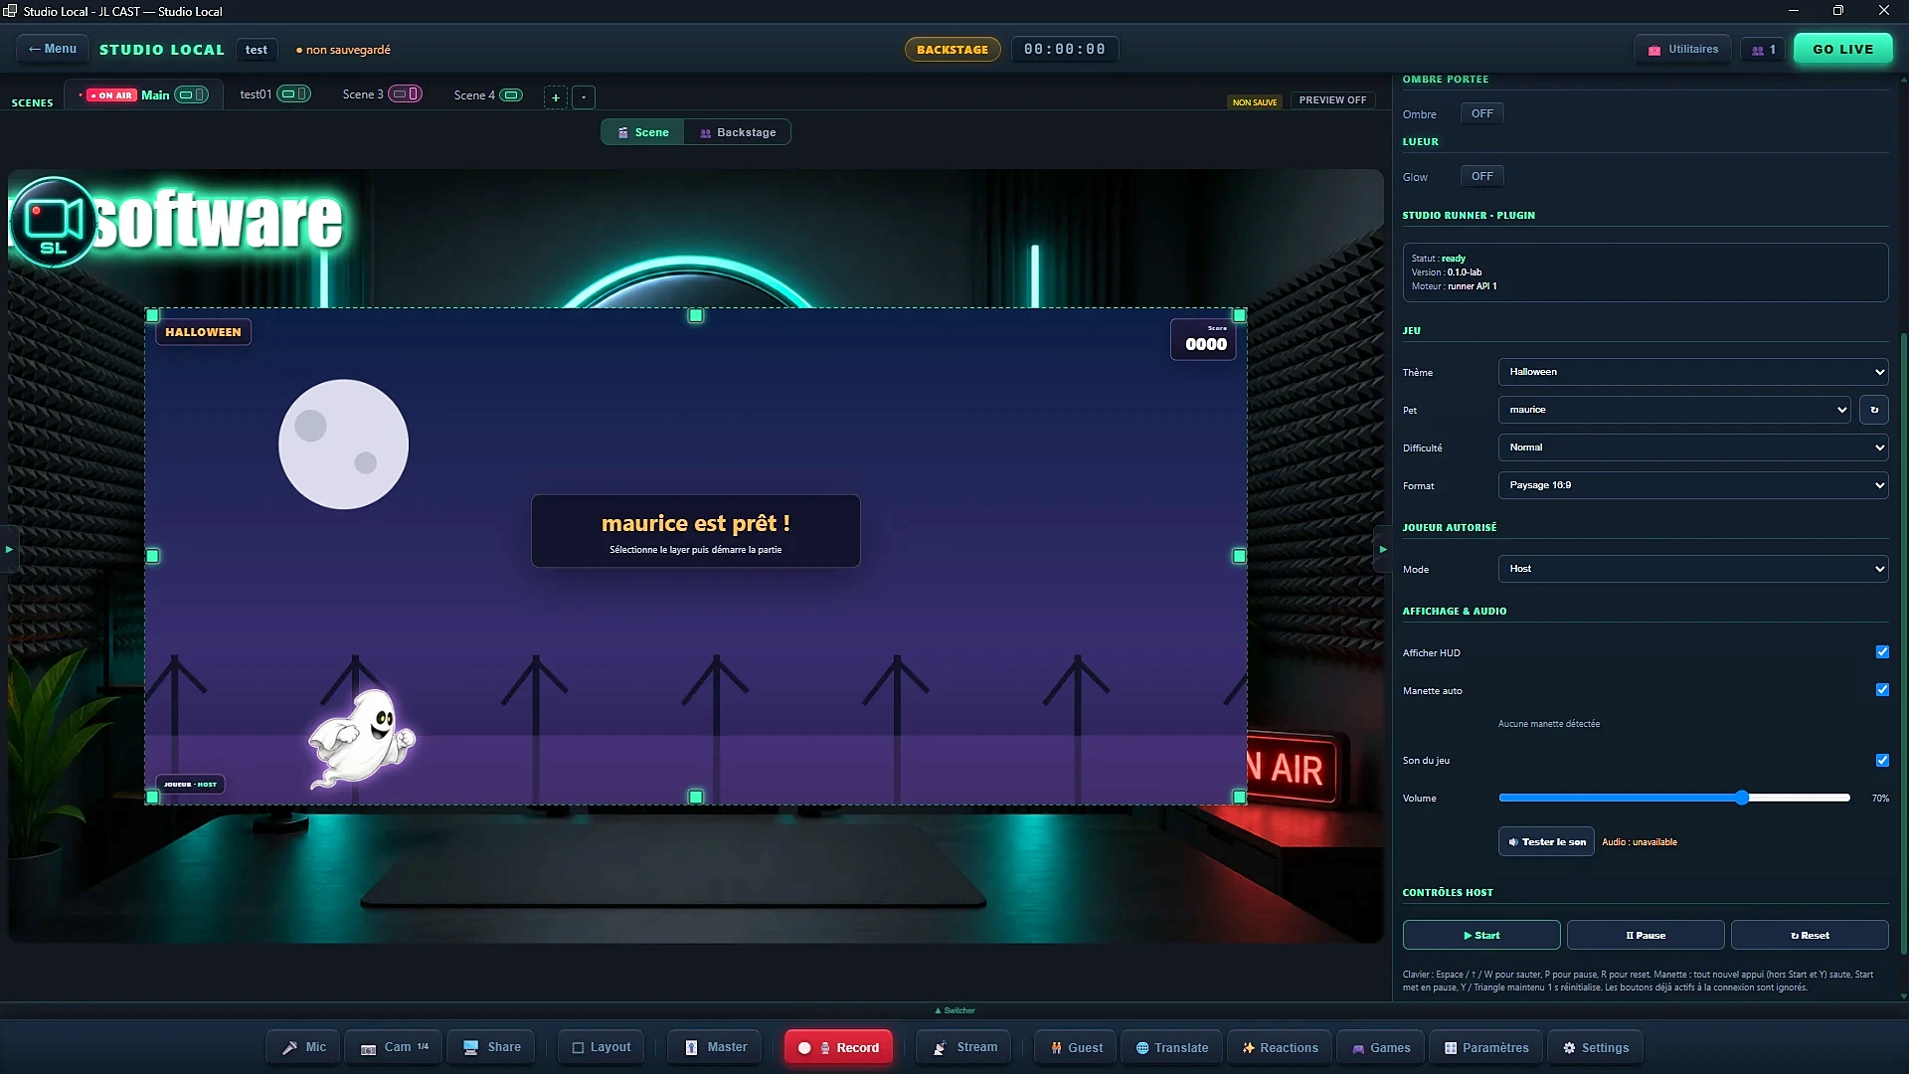Open Settings with the gear icon
Viewport: 1909px width, 1074px height.
coord(1596,1047)
